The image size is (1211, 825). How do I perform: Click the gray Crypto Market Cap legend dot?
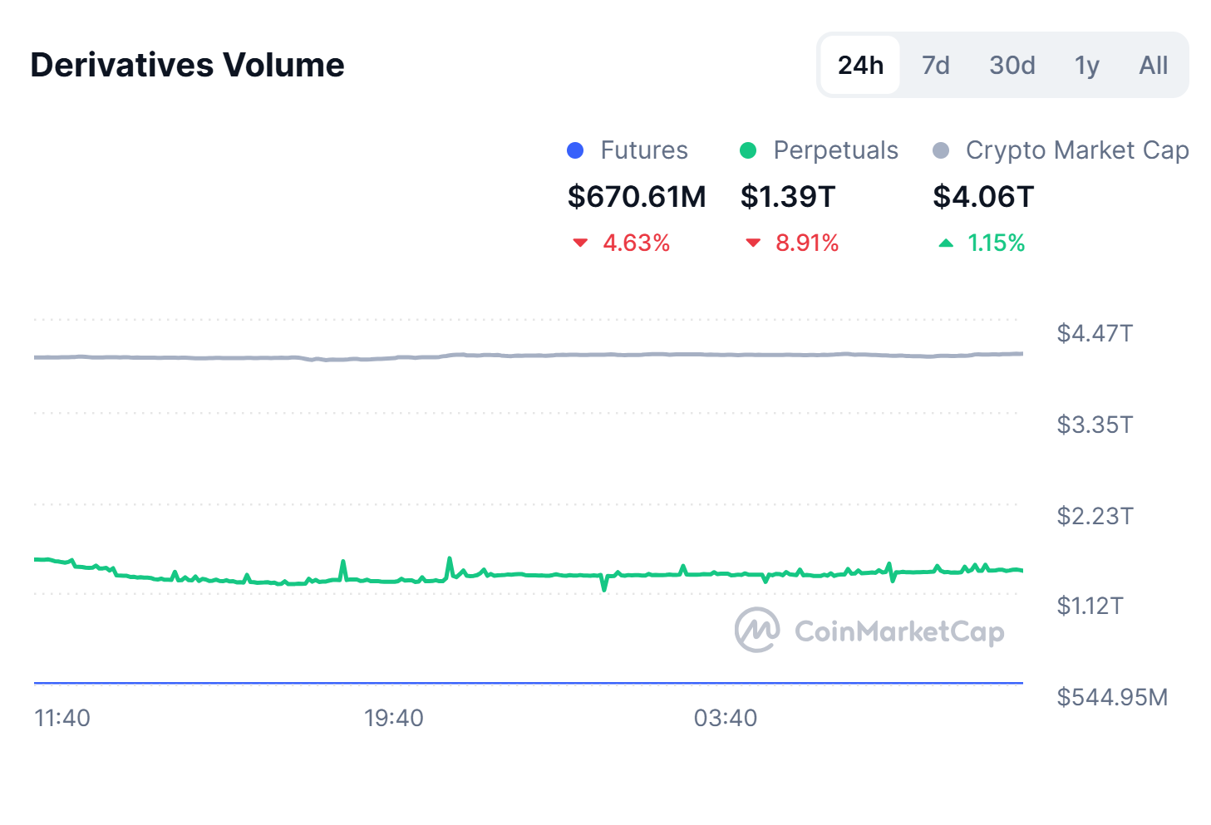tap(943, 150)
